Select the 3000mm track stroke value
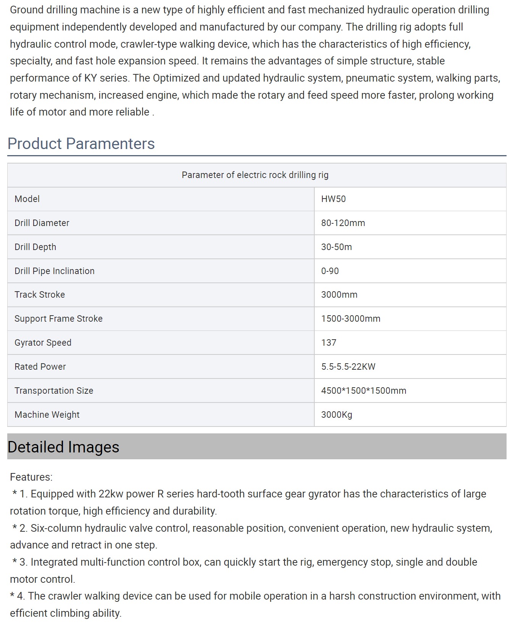 [x=339, y=295]
